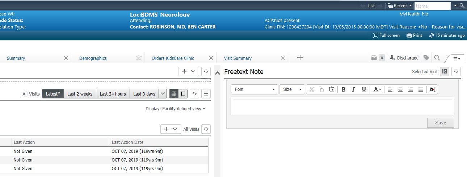Open the Size dropdown
This screenshot has width=467, height=177.
point(292,89)
